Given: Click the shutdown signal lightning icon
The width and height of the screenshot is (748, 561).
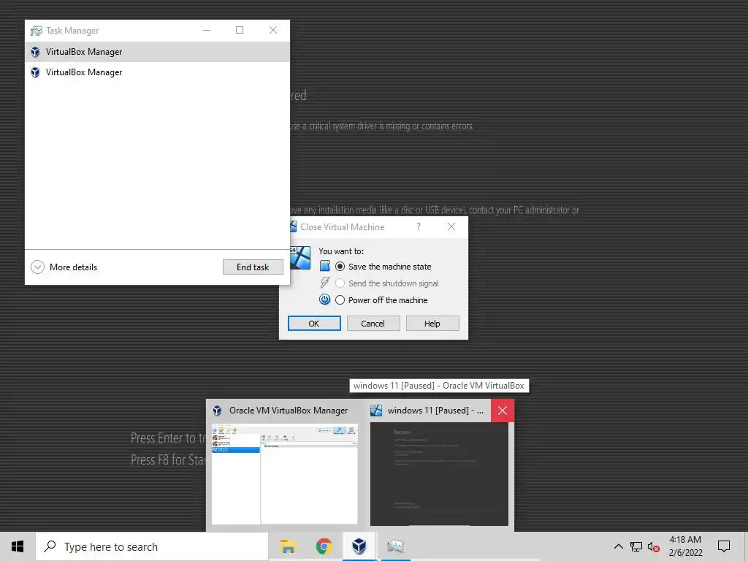Looking at the screenshot, I should click(325, 283).
